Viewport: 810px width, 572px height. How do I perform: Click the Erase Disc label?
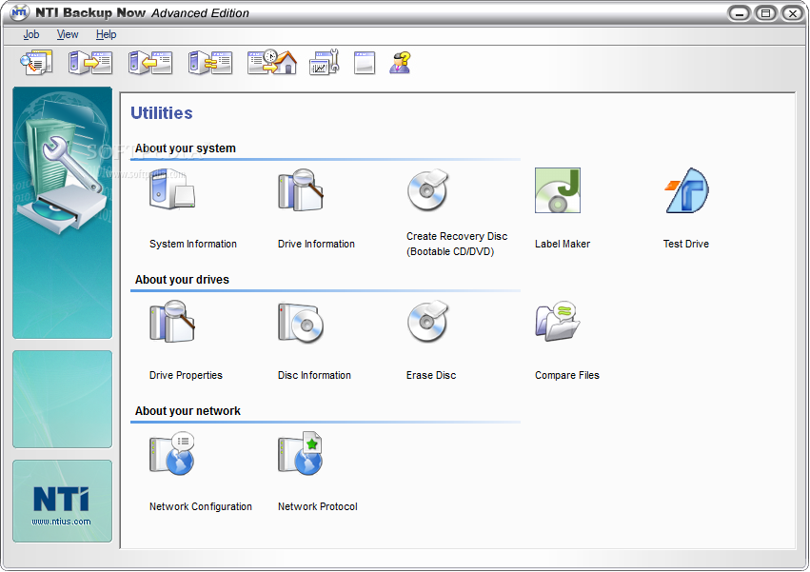point(431,375)
